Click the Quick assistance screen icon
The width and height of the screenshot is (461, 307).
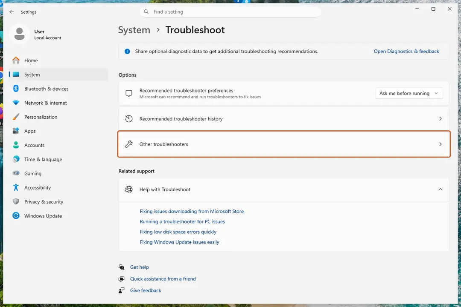pos(121,279)
